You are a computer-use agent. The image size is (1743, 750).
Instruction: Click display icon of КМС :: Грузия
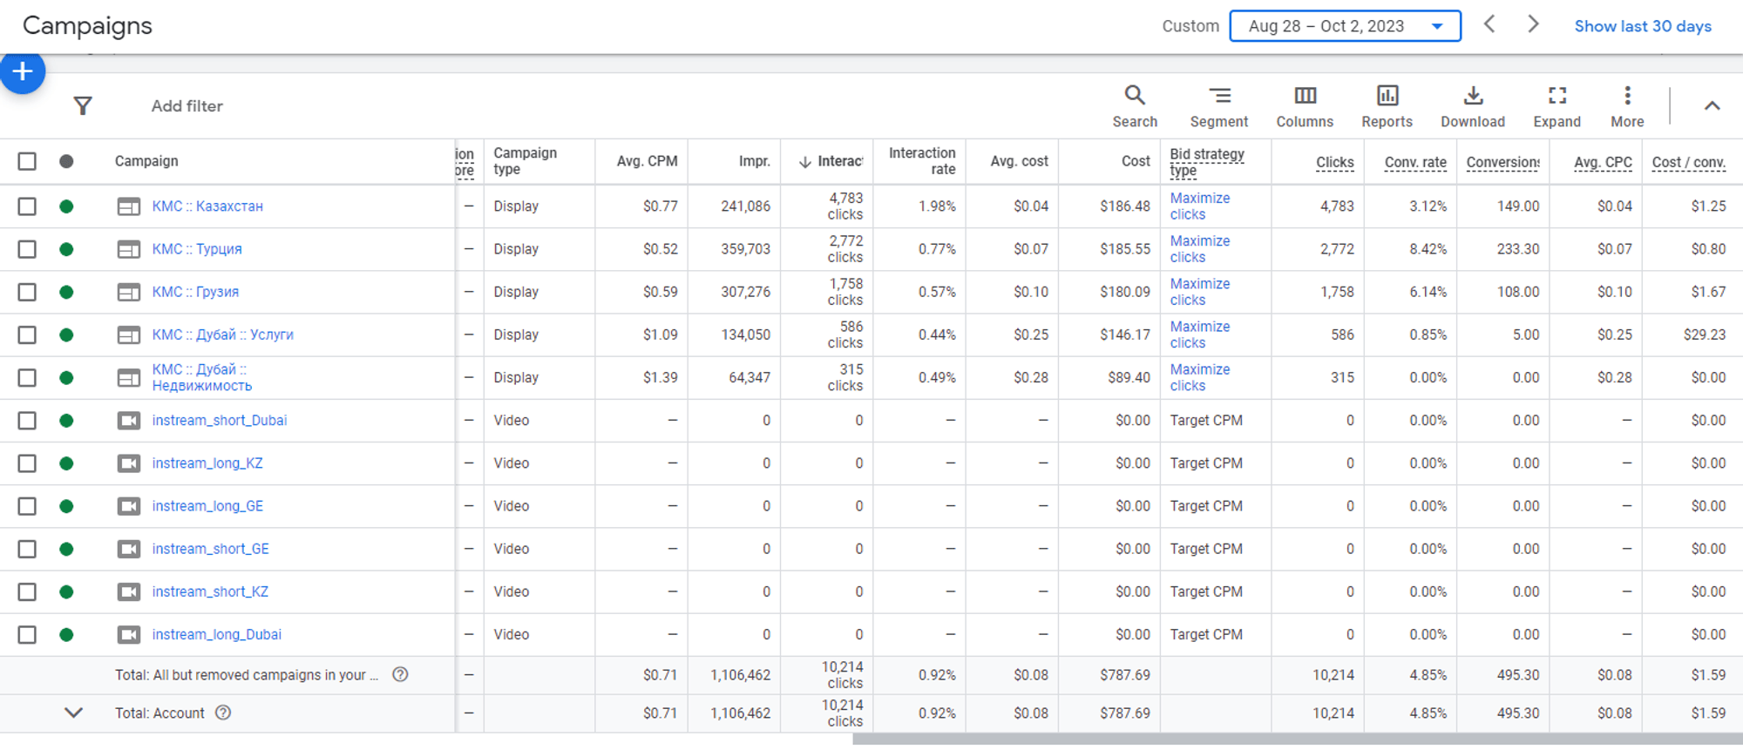(129, 292)
